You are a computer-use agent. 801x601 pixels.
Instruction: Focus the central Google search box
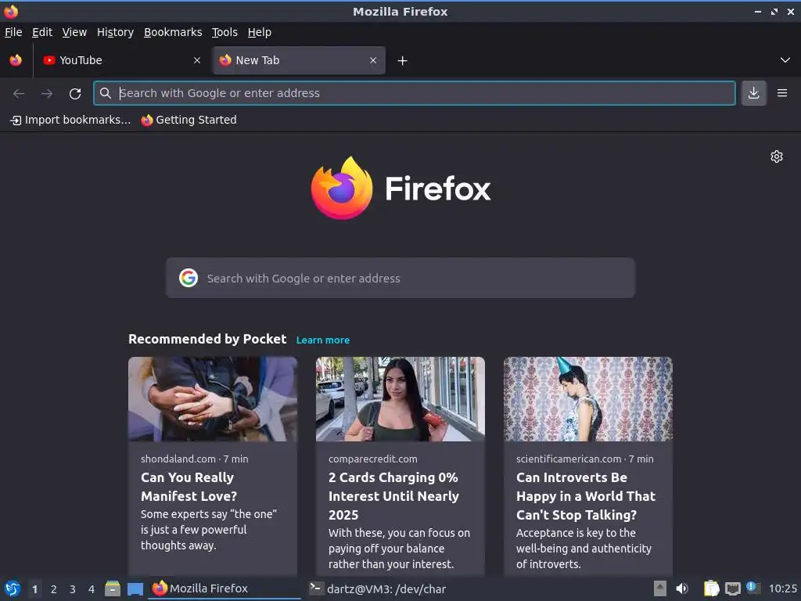(400, 278)
